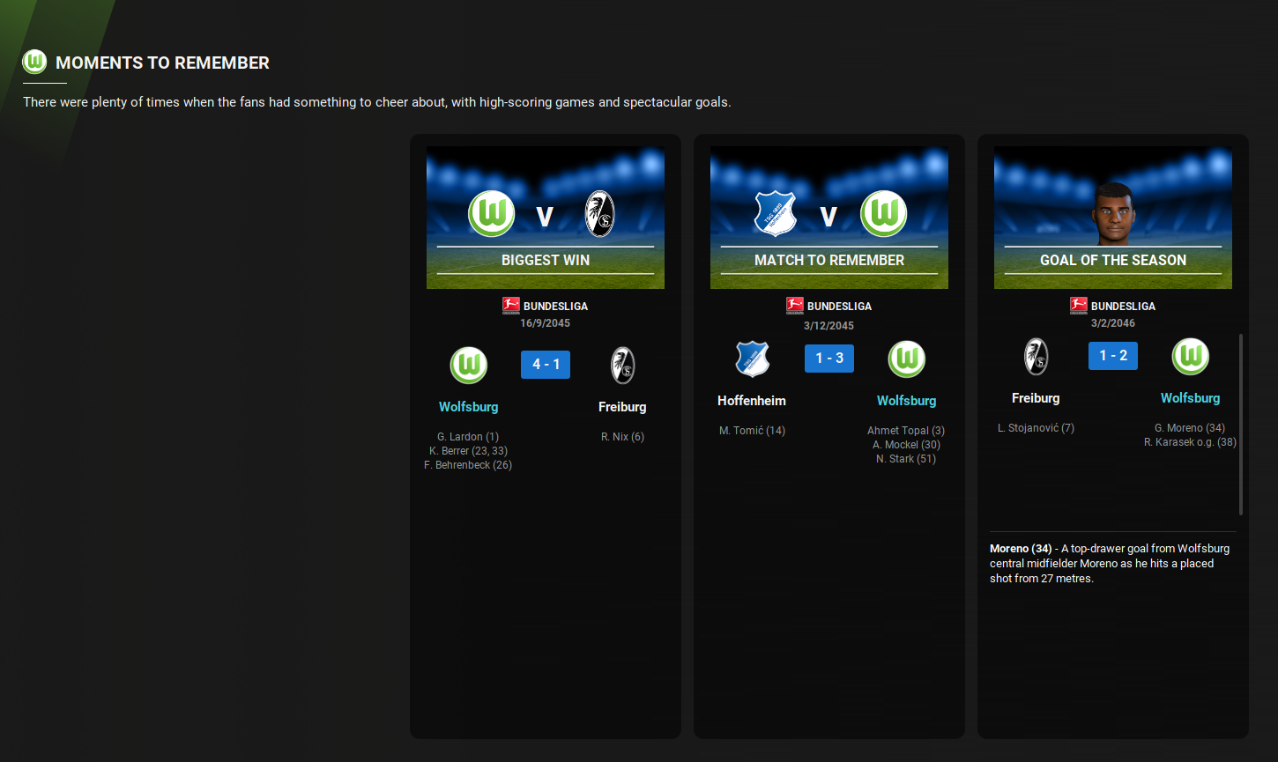Click Moreno's player portrait in Goal of Season
Viewport: 1278px width, 762px height.
(x=1113, y=213)
